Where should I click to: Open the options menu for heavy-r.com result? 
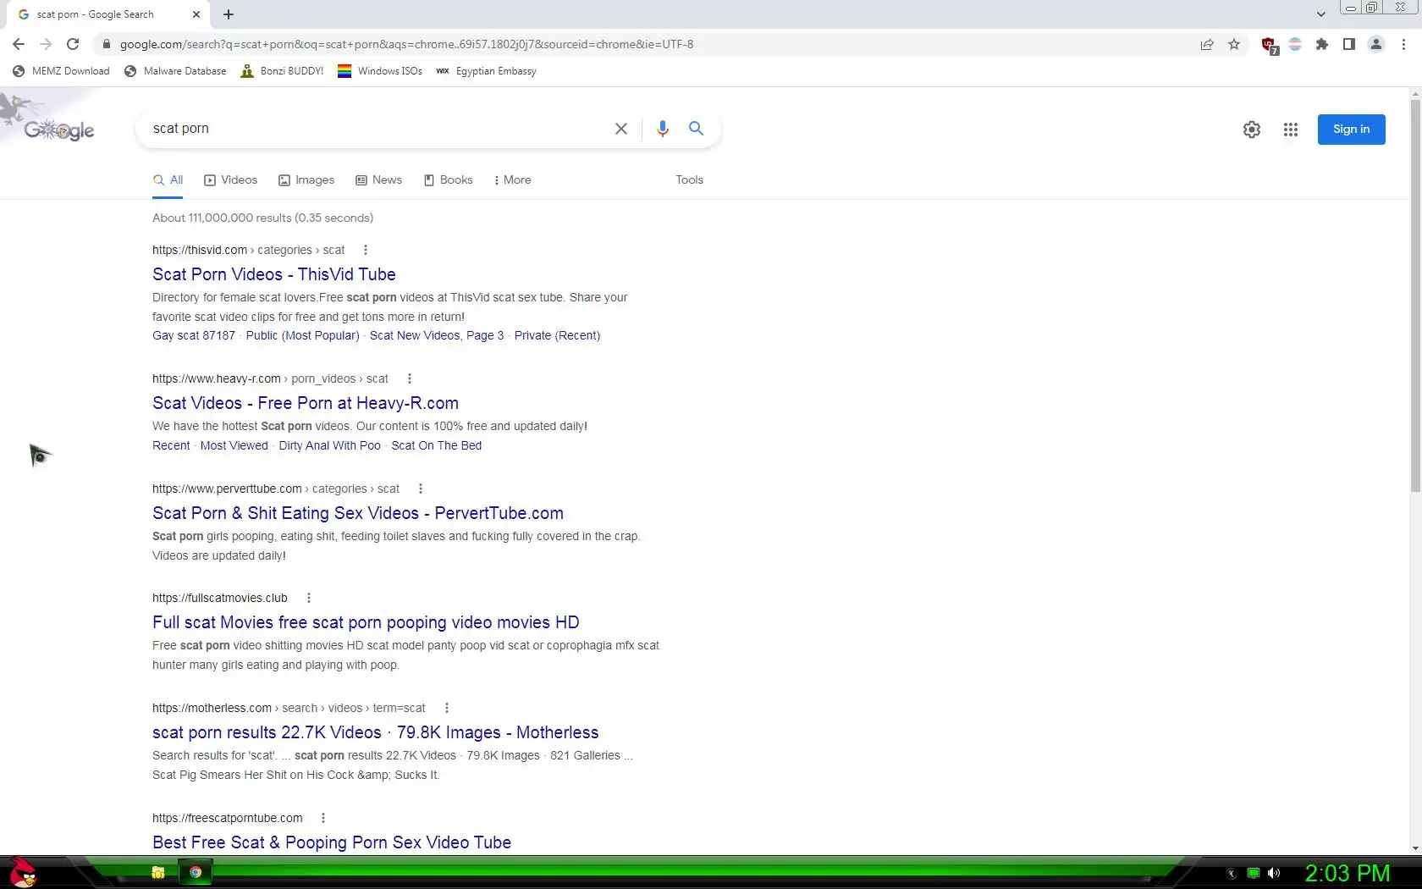(x=410, y=378)
